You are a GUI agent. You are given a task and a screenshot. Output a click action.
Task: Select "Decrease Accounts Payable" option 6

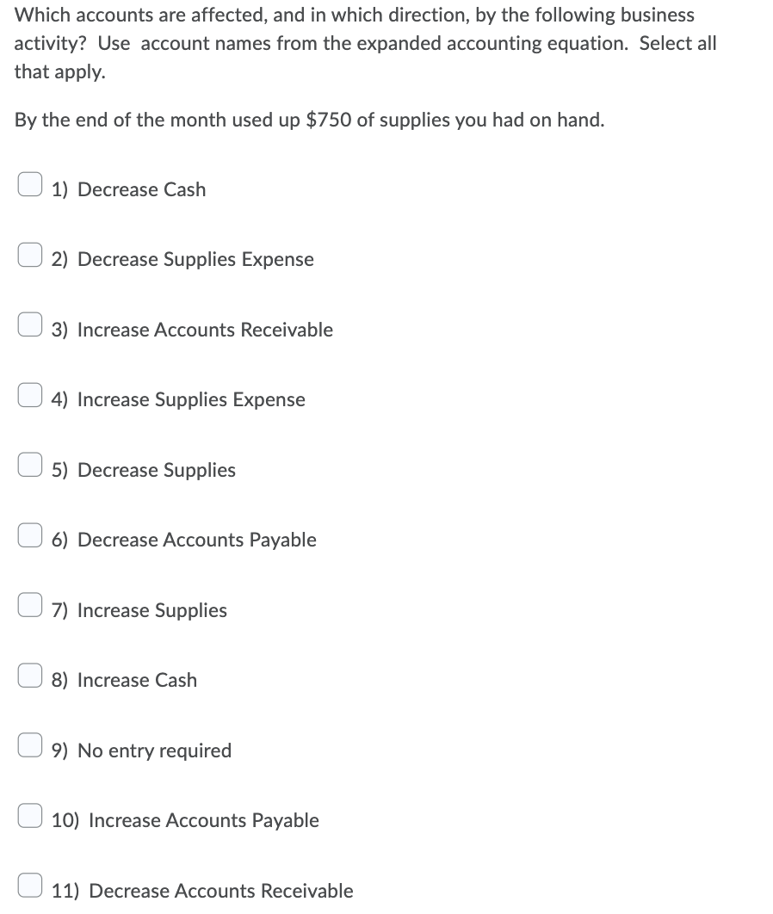30,534
